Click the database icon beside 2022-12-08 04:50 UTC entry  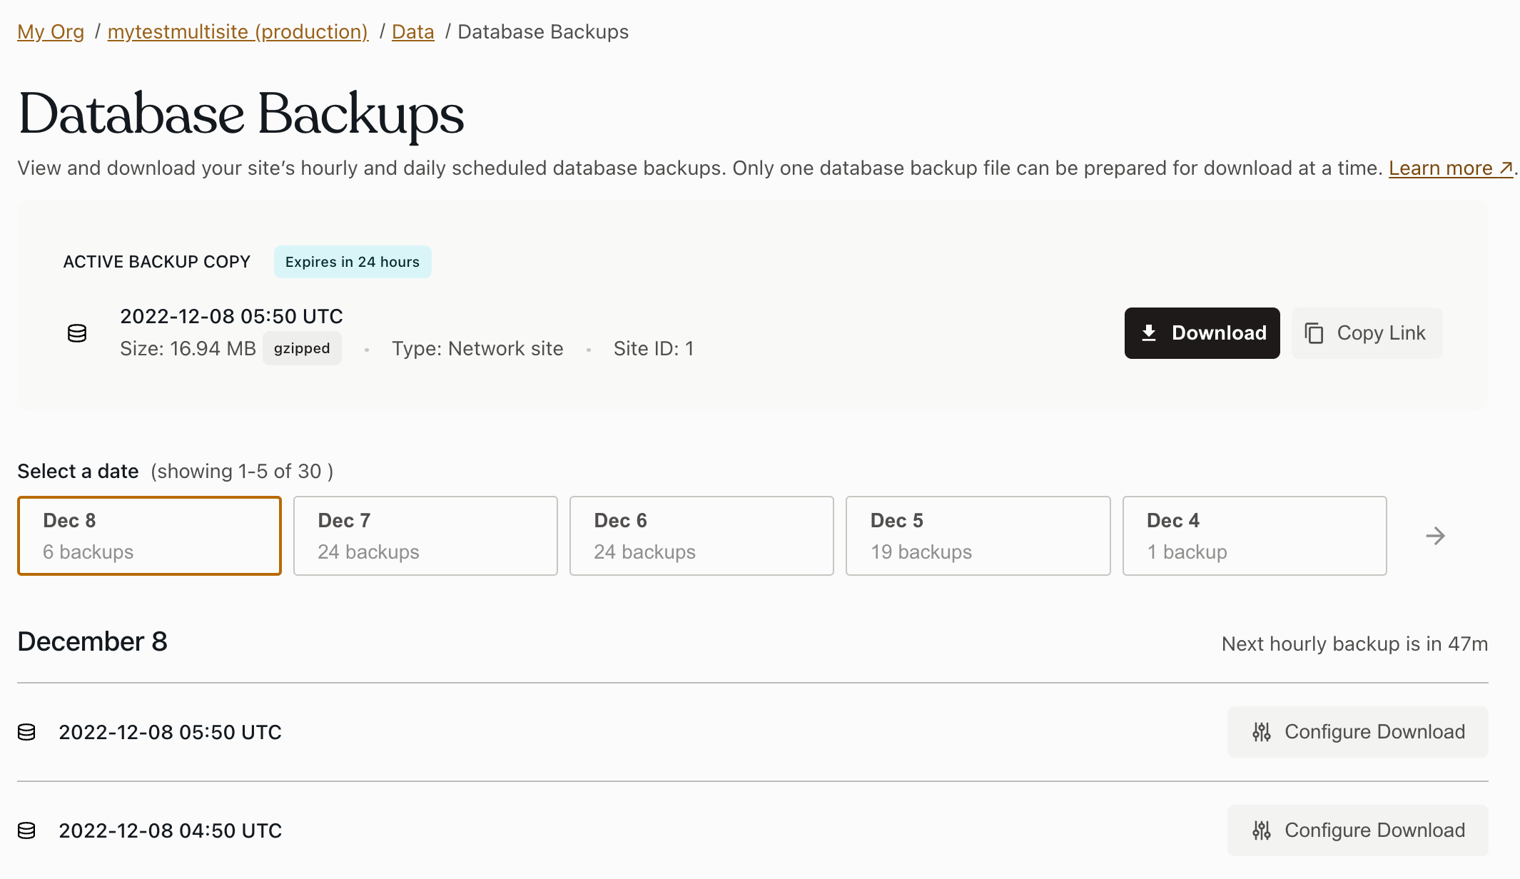pos(26,830)
